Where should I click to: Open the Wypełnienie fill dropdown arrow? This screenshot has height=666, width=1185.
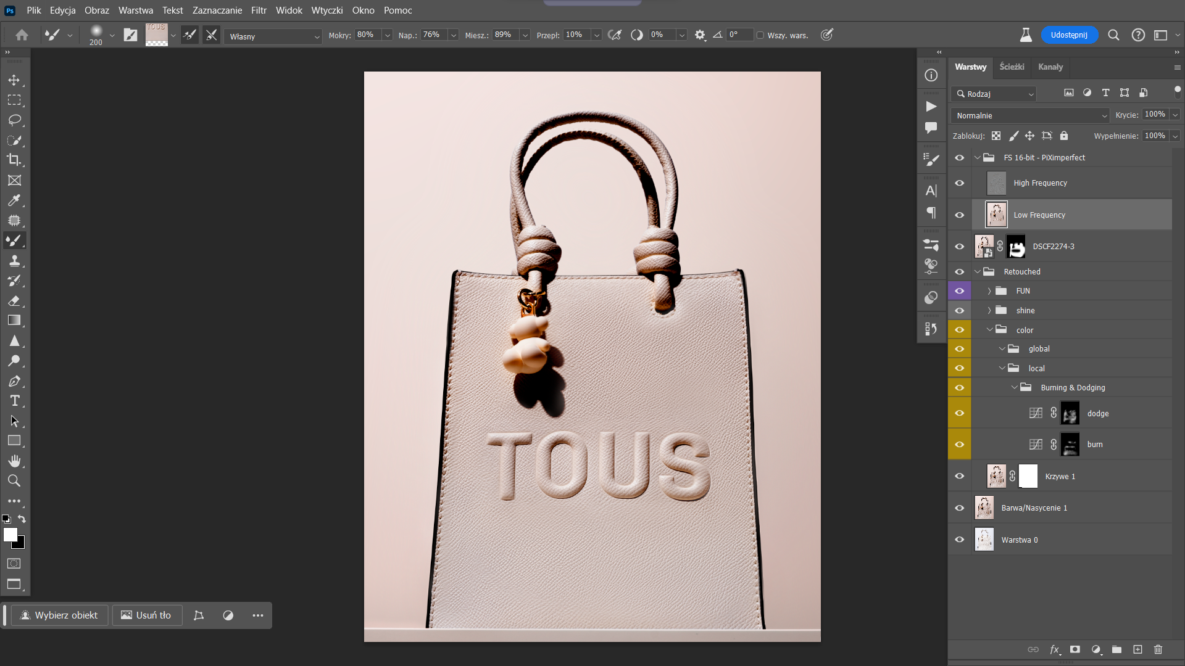[x=1175, y=136]
